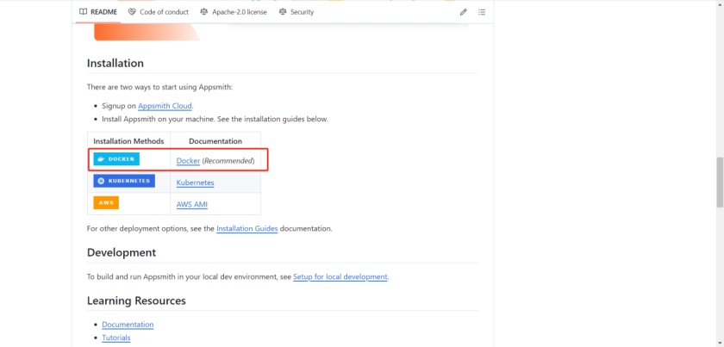Follow the Appsmith Cloud link

pyautogui.click(x=165, y=106)
